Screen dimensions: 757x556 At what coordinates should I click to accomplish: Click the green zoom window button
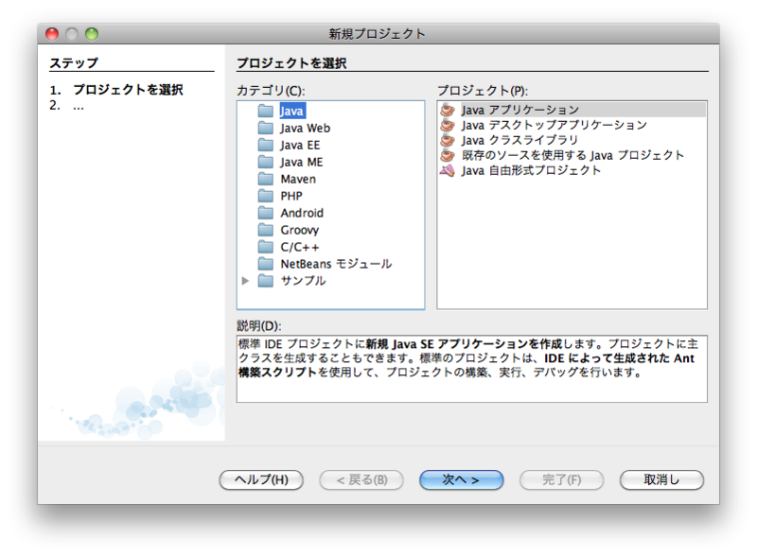[92, 34]
